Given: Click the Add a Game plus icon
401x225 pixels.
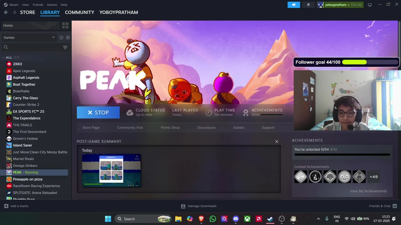Looking at the screenshot, I should pyautogui.click(x=6, y=206).
